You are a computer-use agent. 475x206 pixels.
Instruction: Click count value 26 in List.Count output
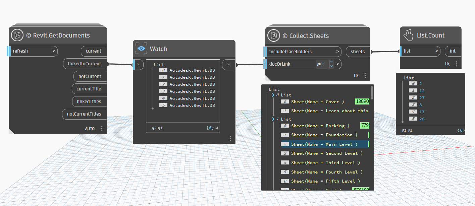tap(422, 119)
